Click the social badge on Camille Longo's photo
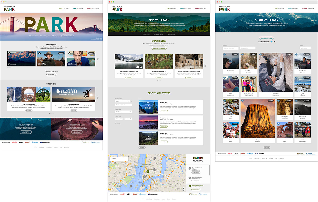The height and width of the screenshot is (202, 318). [x=224, y=54]
